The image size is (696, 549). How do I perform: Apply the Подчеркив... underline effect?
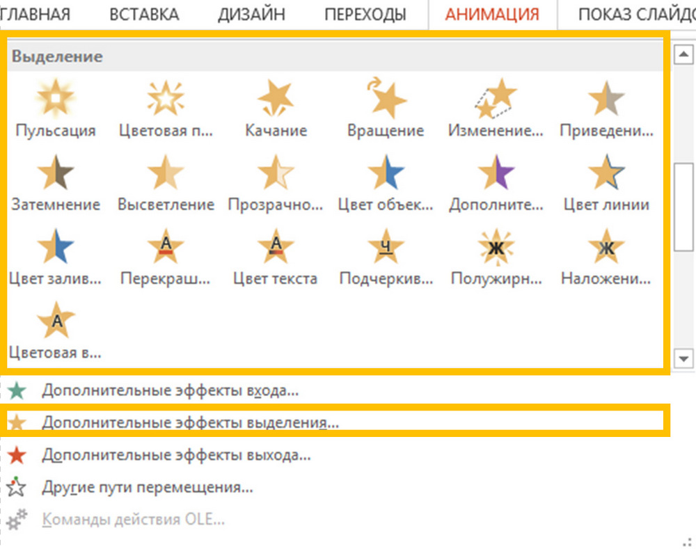pyautogui.click(x=386, y=257)
